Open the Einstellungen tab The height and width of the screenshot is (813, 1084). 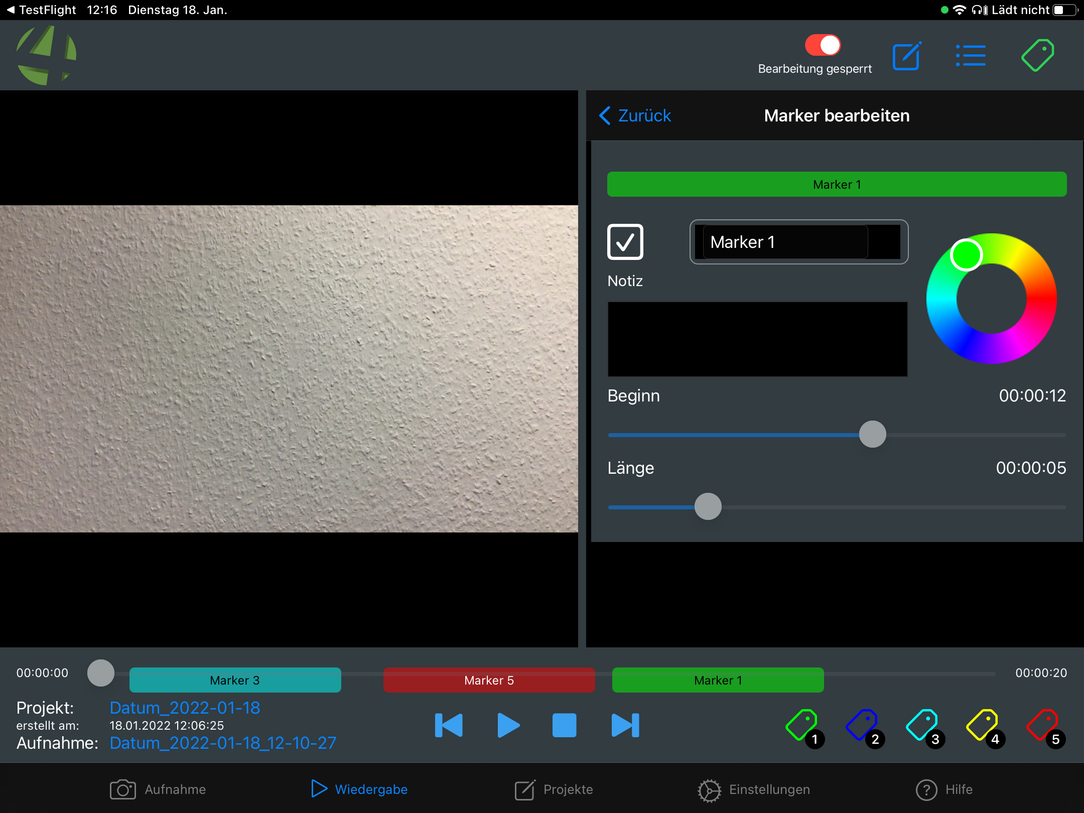[754, 789]
